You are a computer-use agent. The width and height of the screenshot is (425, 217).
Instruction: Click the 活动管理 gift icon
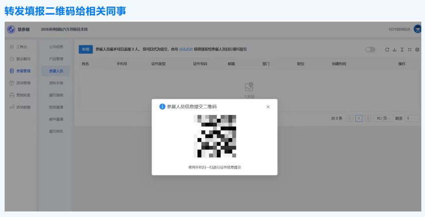pyautogui.click(x=12, y=83)
